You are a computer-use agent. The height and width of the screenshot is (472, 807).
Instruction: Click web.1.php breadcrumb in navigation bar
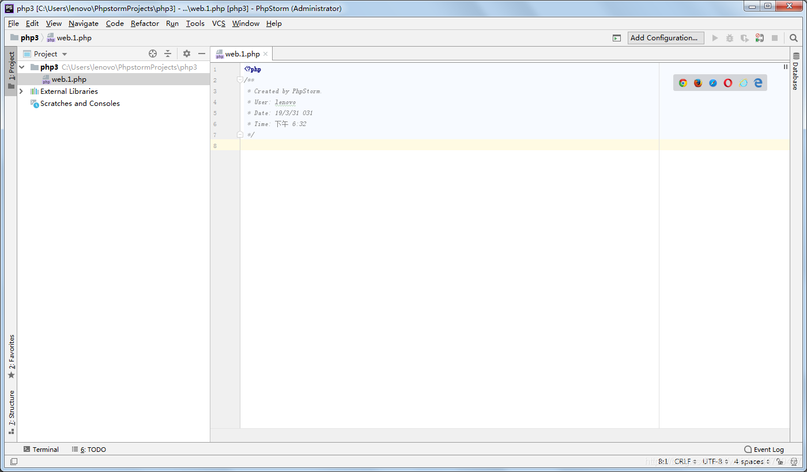coord(69,38)
